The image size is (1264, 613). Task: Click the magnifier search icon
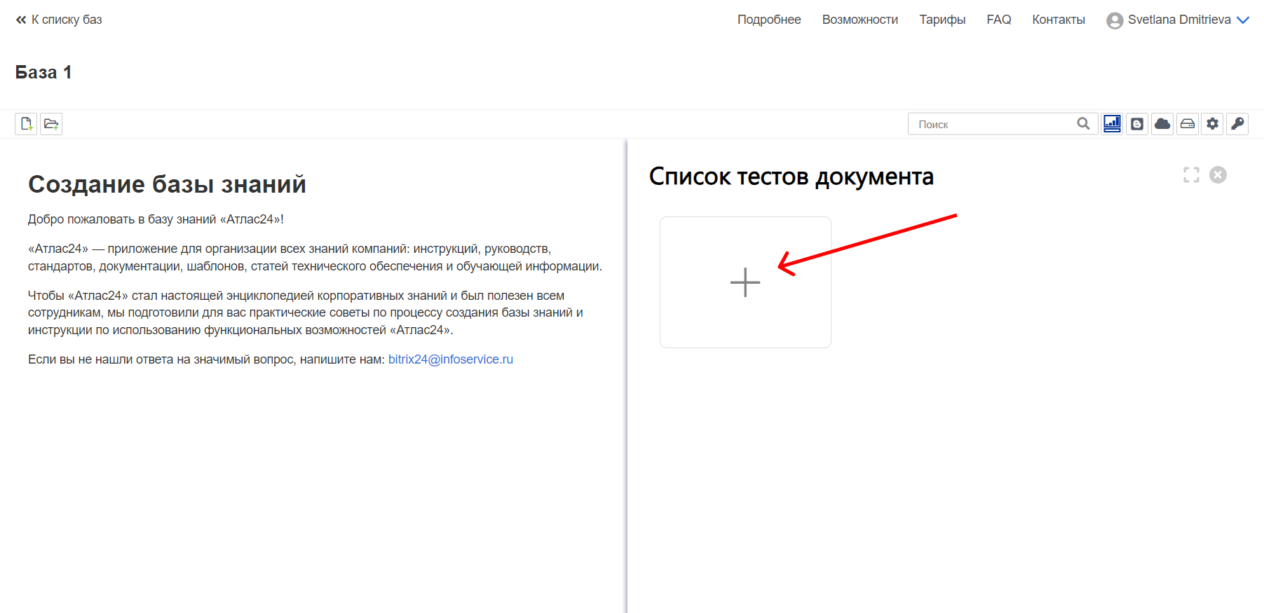pyautogui.click(x=1083, y=124)
